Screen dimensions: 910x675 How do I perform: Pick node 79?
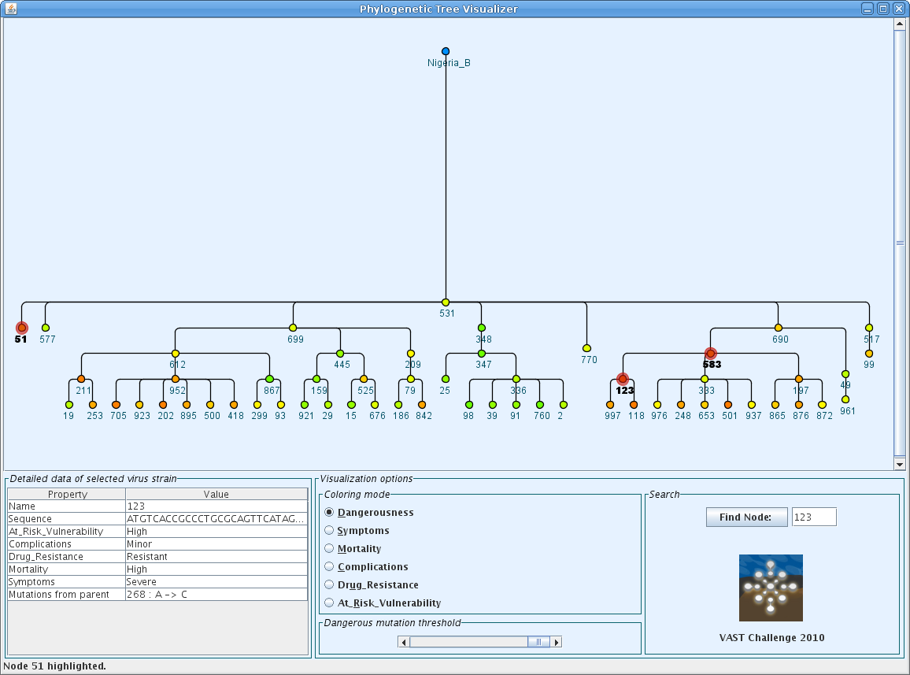click(x=411, y=380)
